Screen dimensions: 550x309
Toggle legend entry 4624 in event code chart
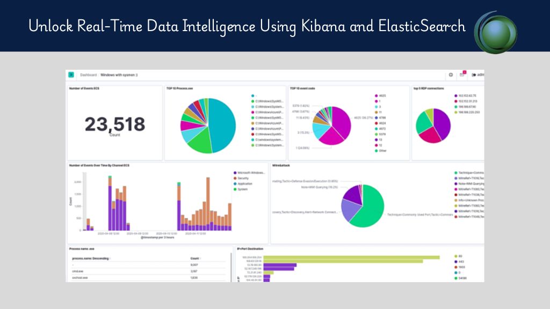coord(380,123)
